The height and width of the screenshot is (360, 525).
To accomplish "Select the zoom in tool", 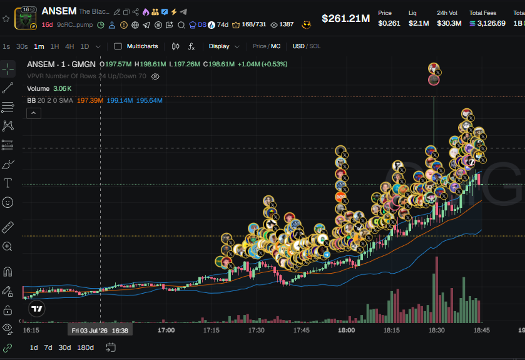I will coord(8,247).
